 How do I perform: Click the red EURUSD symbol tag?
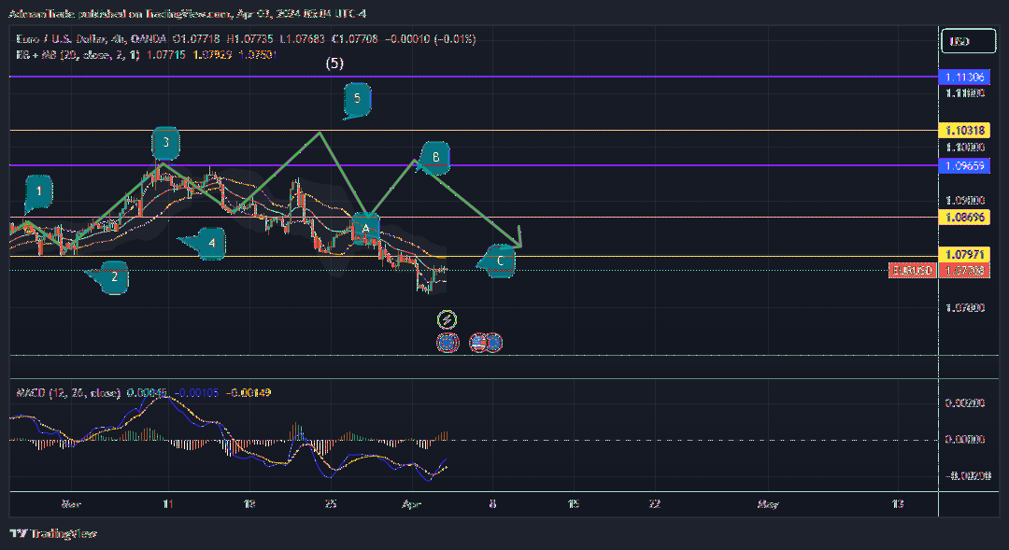913,270
